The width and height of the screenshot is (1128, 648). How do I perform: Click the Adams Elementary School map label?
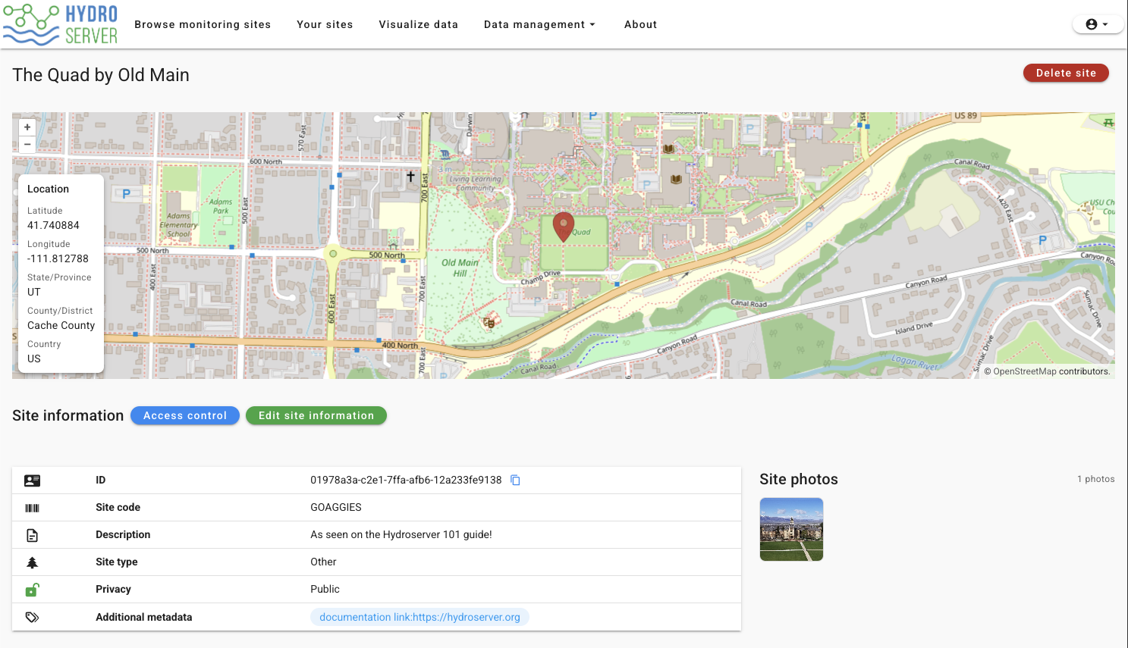pyautogui.click(x=179, y=225)
